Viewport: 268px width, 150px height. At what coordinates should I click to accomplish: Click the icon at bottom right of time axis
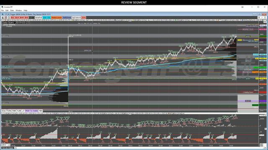point(261,145)
